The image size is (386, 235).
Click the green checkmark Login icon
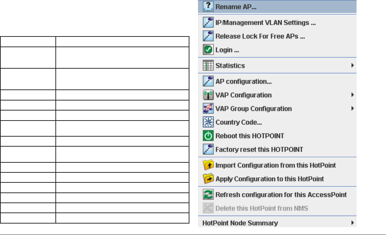coord(208,49)
